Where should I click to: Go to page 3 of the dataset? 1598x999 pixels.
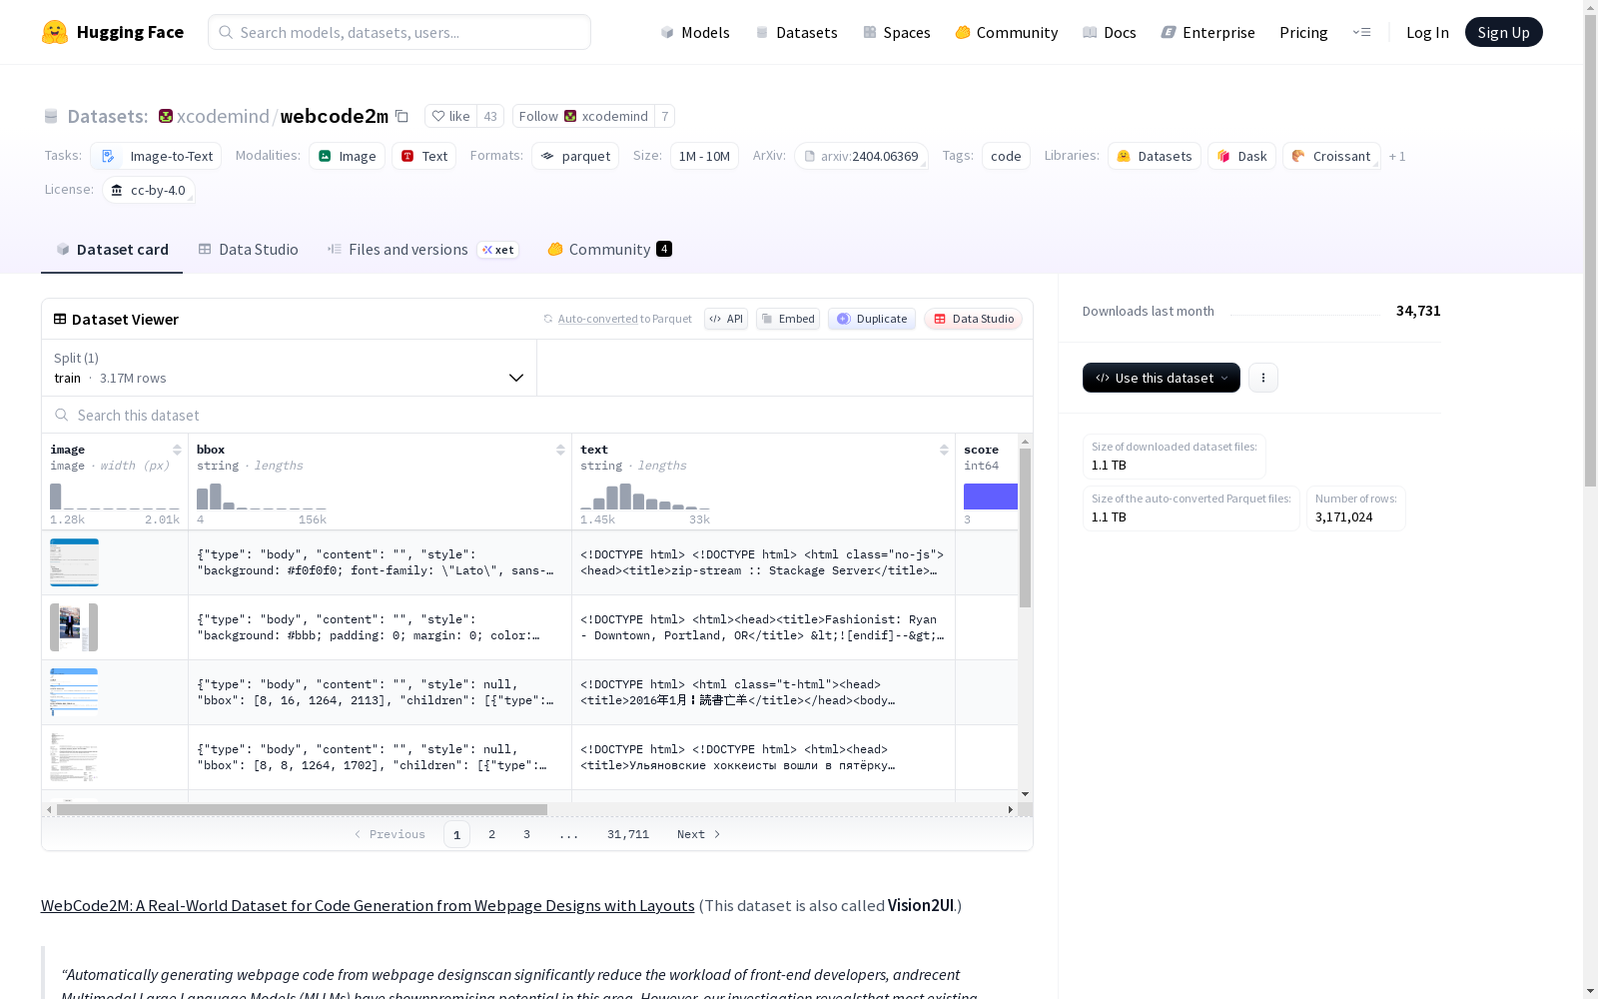(x=526, y=834)
